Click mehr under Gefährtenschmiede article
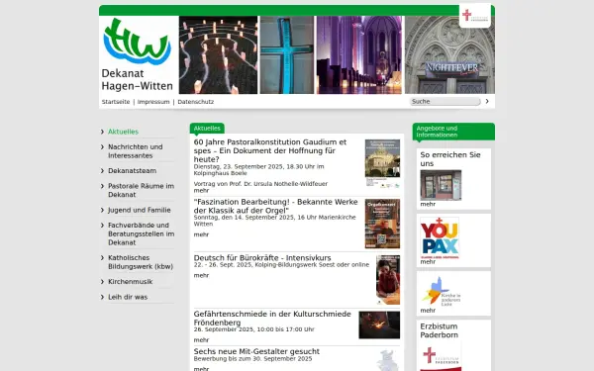The image size is (594, 371). tap(201, 340)
